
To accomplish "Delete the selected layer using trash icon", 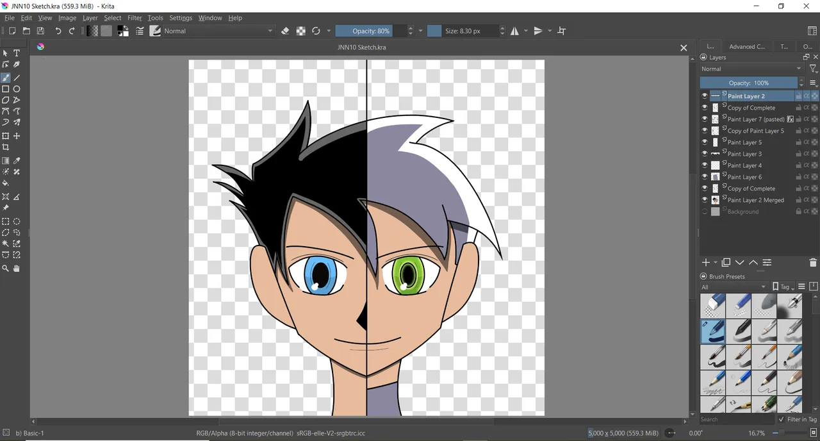I will pyautogui.click(x=813, y=263).
